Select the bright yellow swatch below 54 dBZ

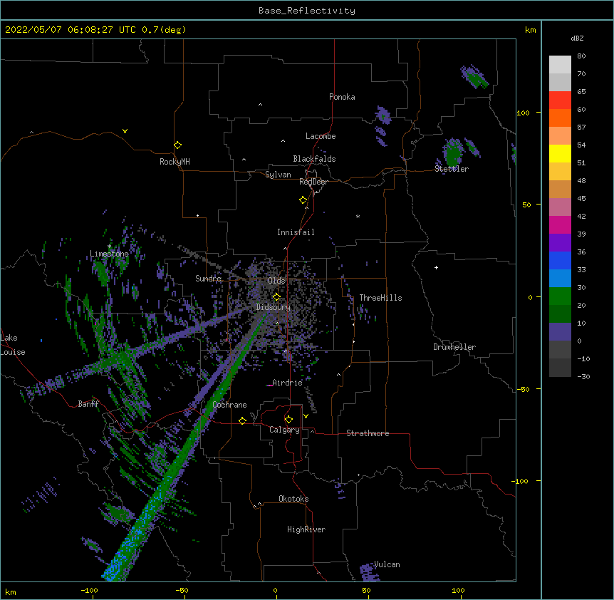(560, 153)
